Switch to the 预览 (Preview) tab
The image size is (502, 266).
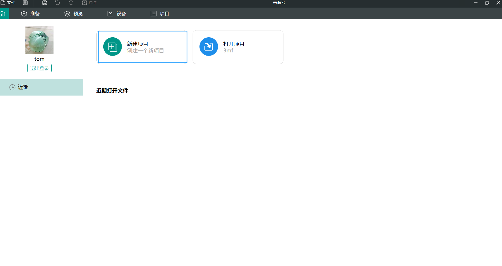coord(73,13)
